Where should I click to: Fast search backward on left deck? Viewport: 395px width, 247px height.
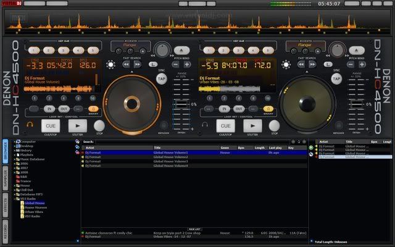pyautogui.click(x=126, y=64)
